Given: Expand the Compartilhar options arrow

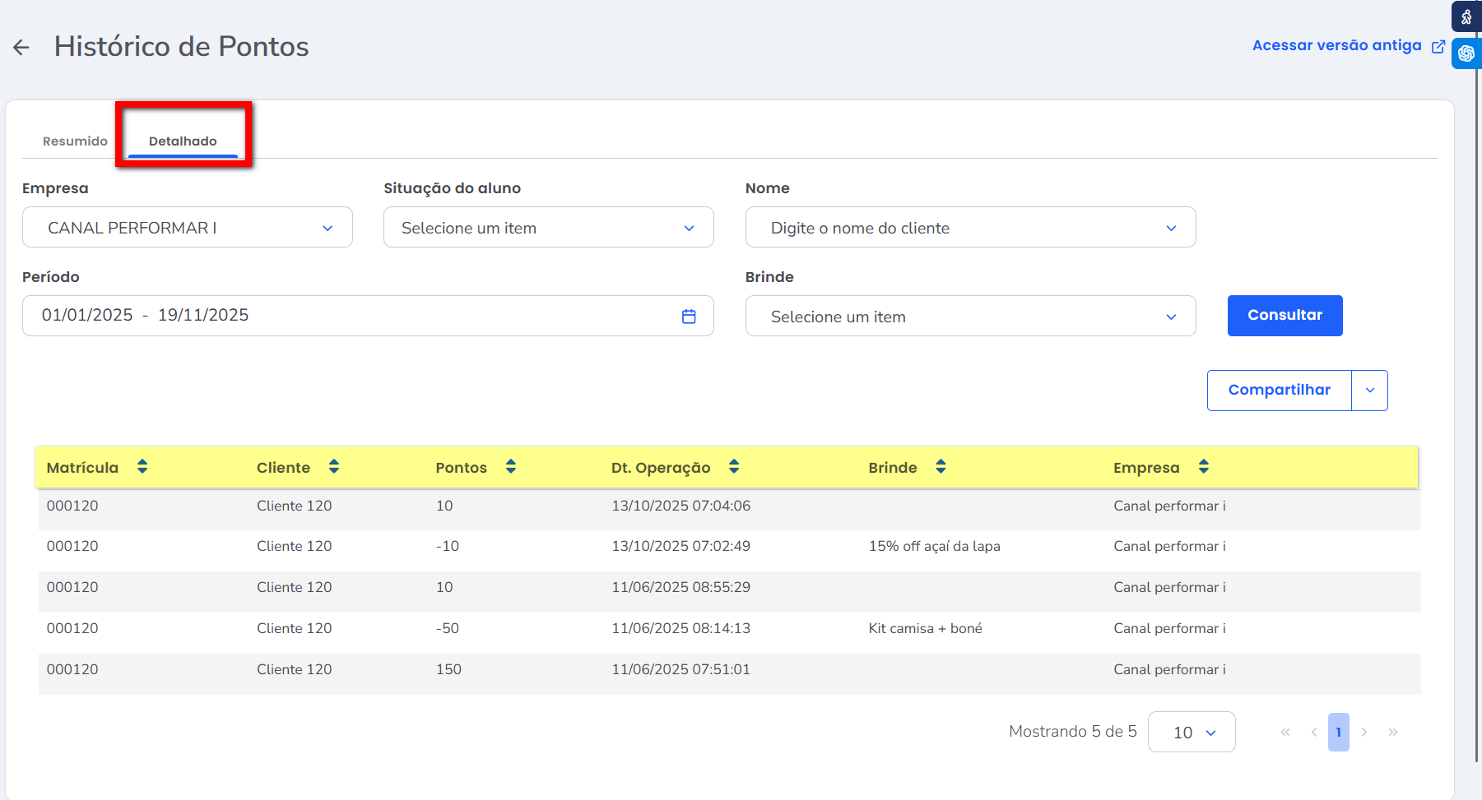Looking at the screenshot, I should [x=1370, y=391].
